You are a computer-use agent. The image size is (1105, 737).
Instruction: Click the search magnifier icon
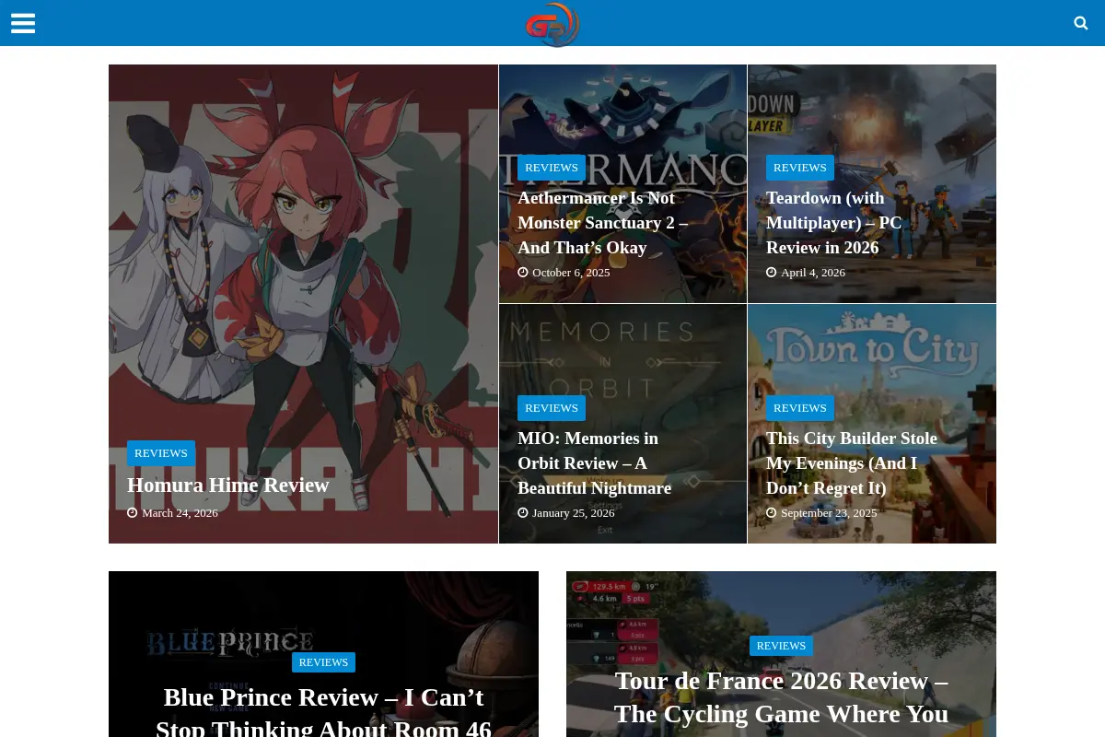click(1081, 23)
